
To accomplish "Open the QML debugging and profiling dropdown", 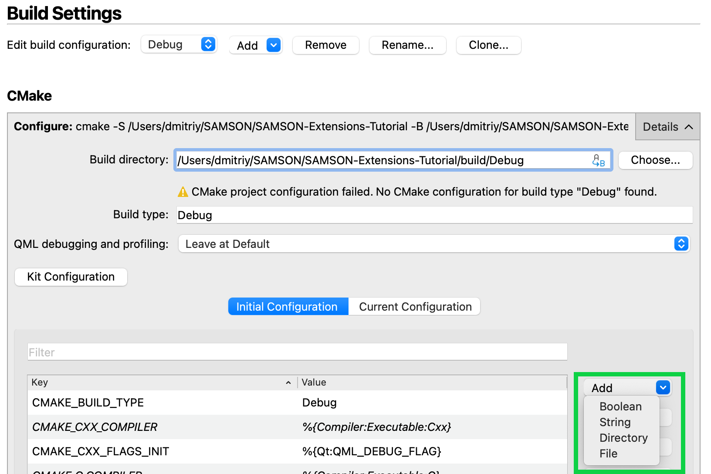I will coord(681,244).
